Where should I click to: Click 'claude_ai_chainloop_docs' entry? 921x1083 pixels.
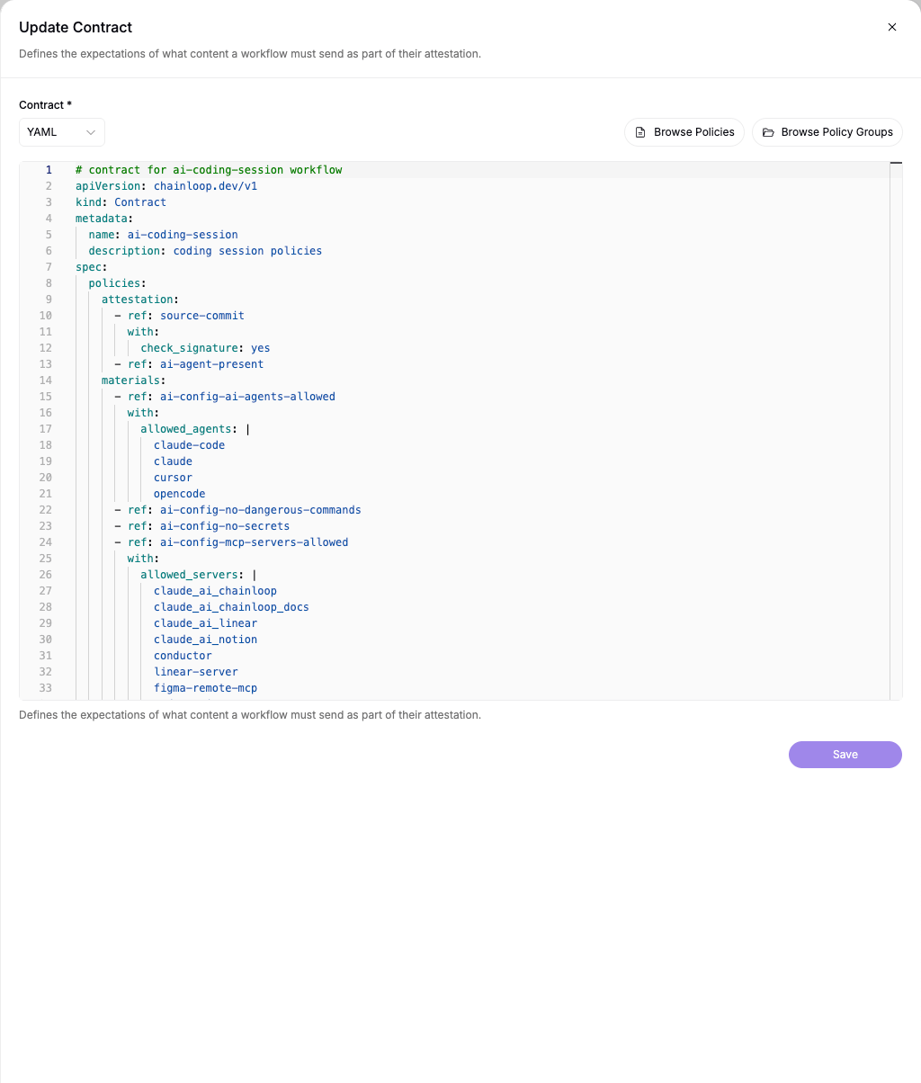click(231, 607)
